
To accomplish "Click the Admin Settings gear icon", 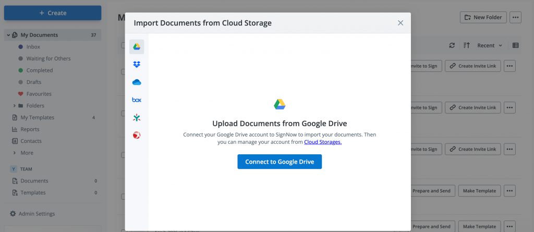I will pyautogui.click(x=13, y=214).
